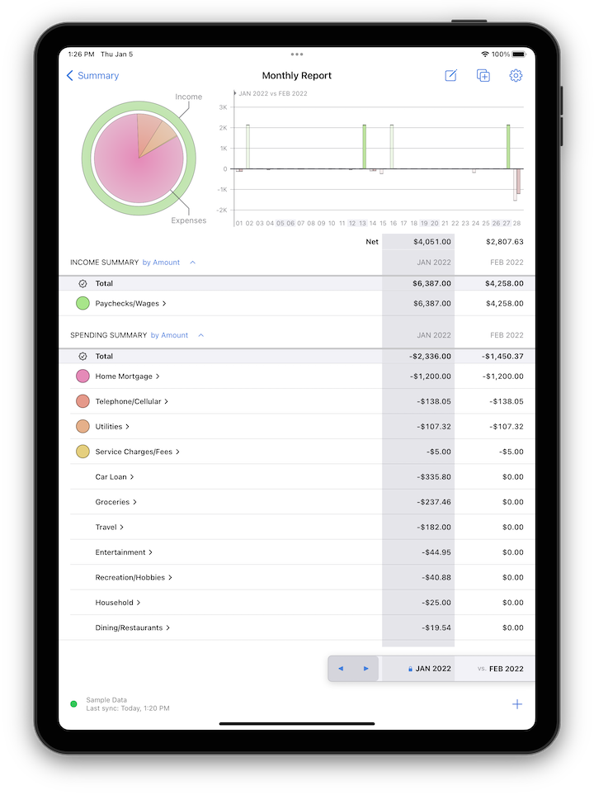Go to next period with right arrow
Viewport: 594px width, 800px height.
[x=365, y=669]
